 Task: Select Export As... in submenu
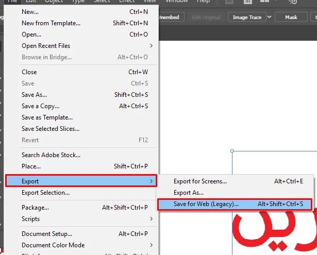tap(235, 192)
